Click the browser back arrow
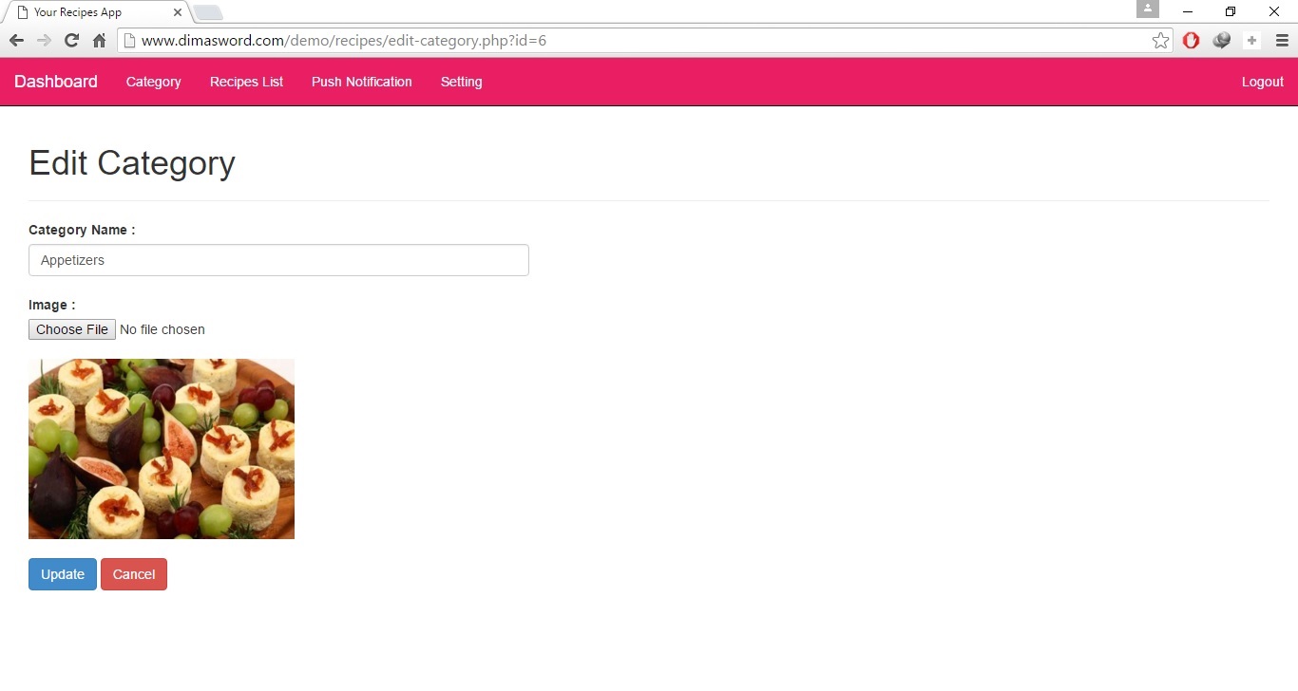Screen dimensions: 1298x691 coord(16,41)
